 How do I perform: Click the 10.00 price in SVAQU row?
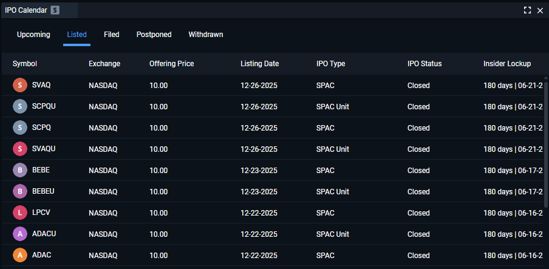pyautogui.click(x=159, y=149)
